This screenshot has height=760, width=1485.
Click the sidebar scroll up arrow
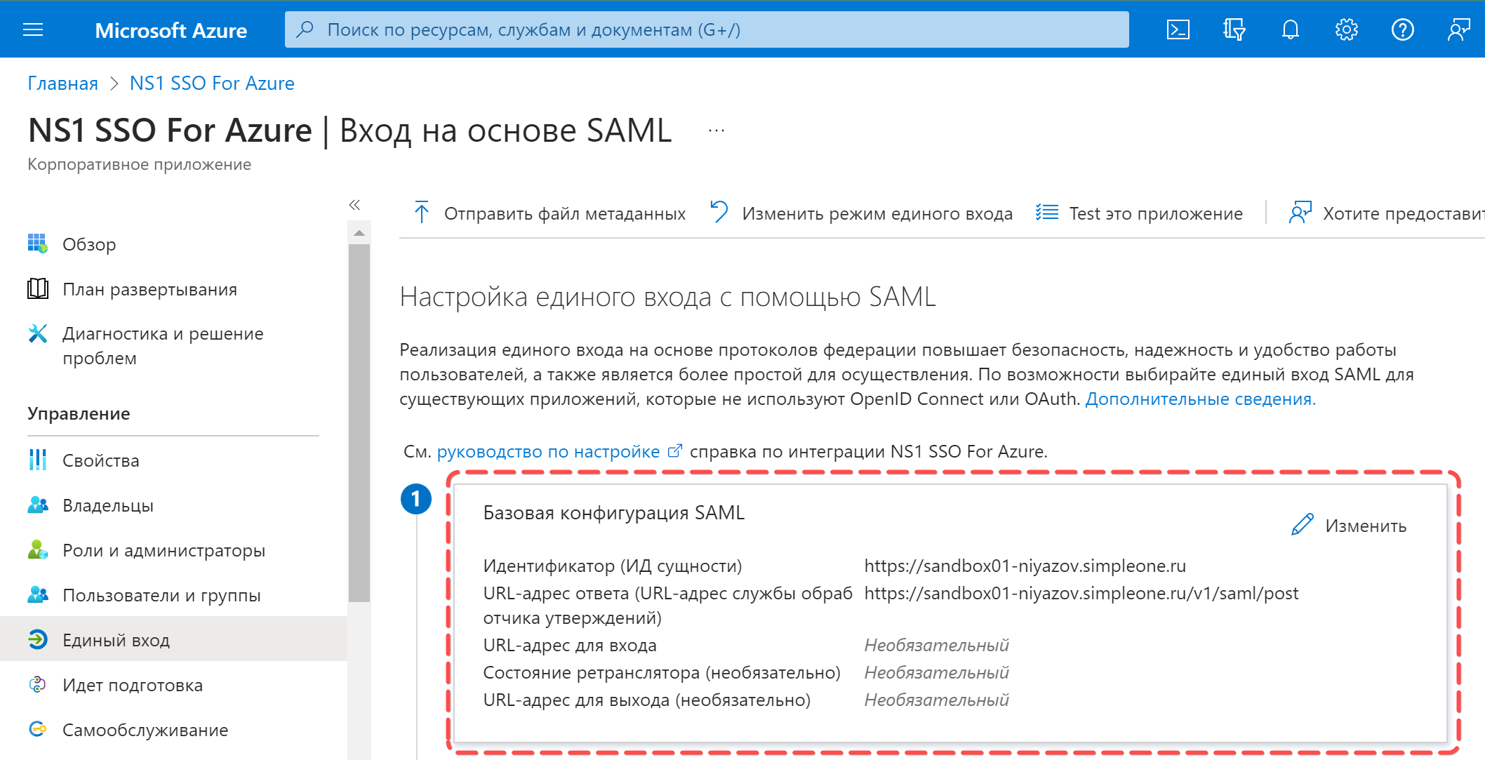(359, 233)
